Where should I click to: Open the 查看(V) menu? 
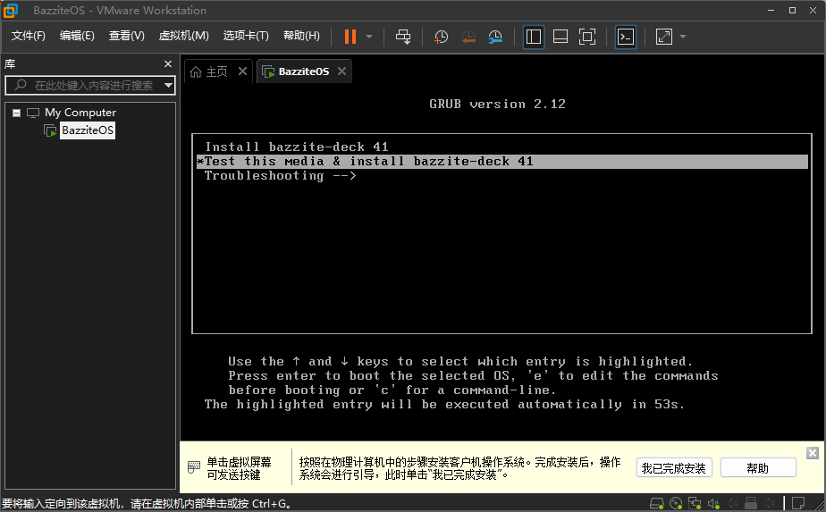coord(126,36)
